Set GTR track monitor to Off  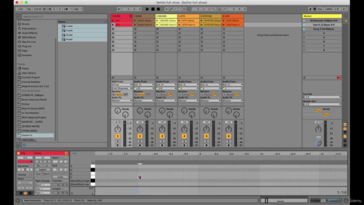point(192,95)
